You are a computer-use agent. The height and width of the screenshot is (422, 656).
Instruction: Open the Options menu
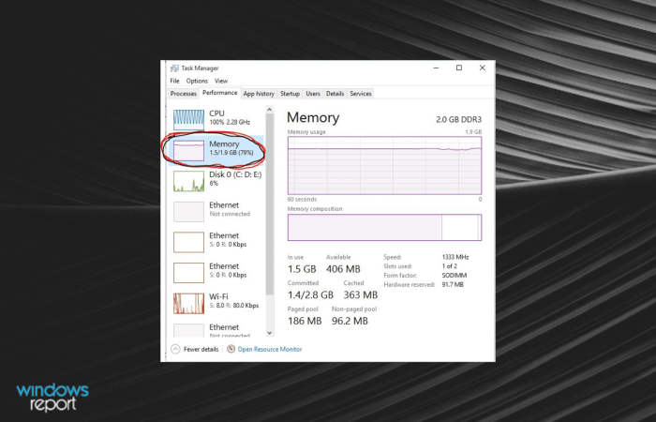point(197,81)
